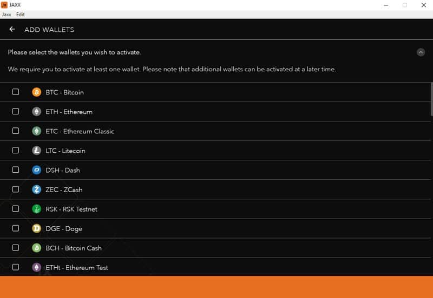Activate the DSH - Dash checkbox
The height and width of the screenshot is (298, 433).
16,170
